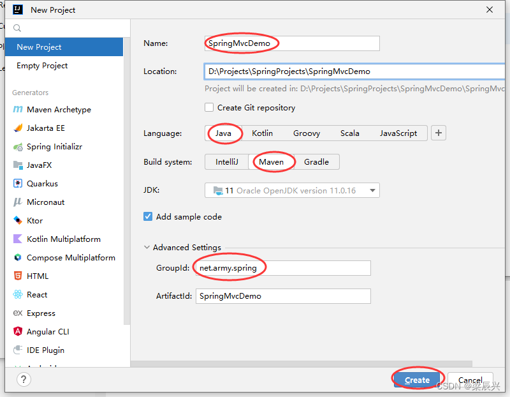Click the horizontal scrollbar at bottom

[x=301, y=364]
